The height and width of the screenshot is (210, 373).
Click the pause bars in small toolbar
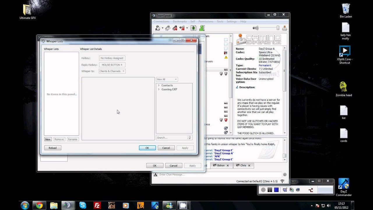270,190
